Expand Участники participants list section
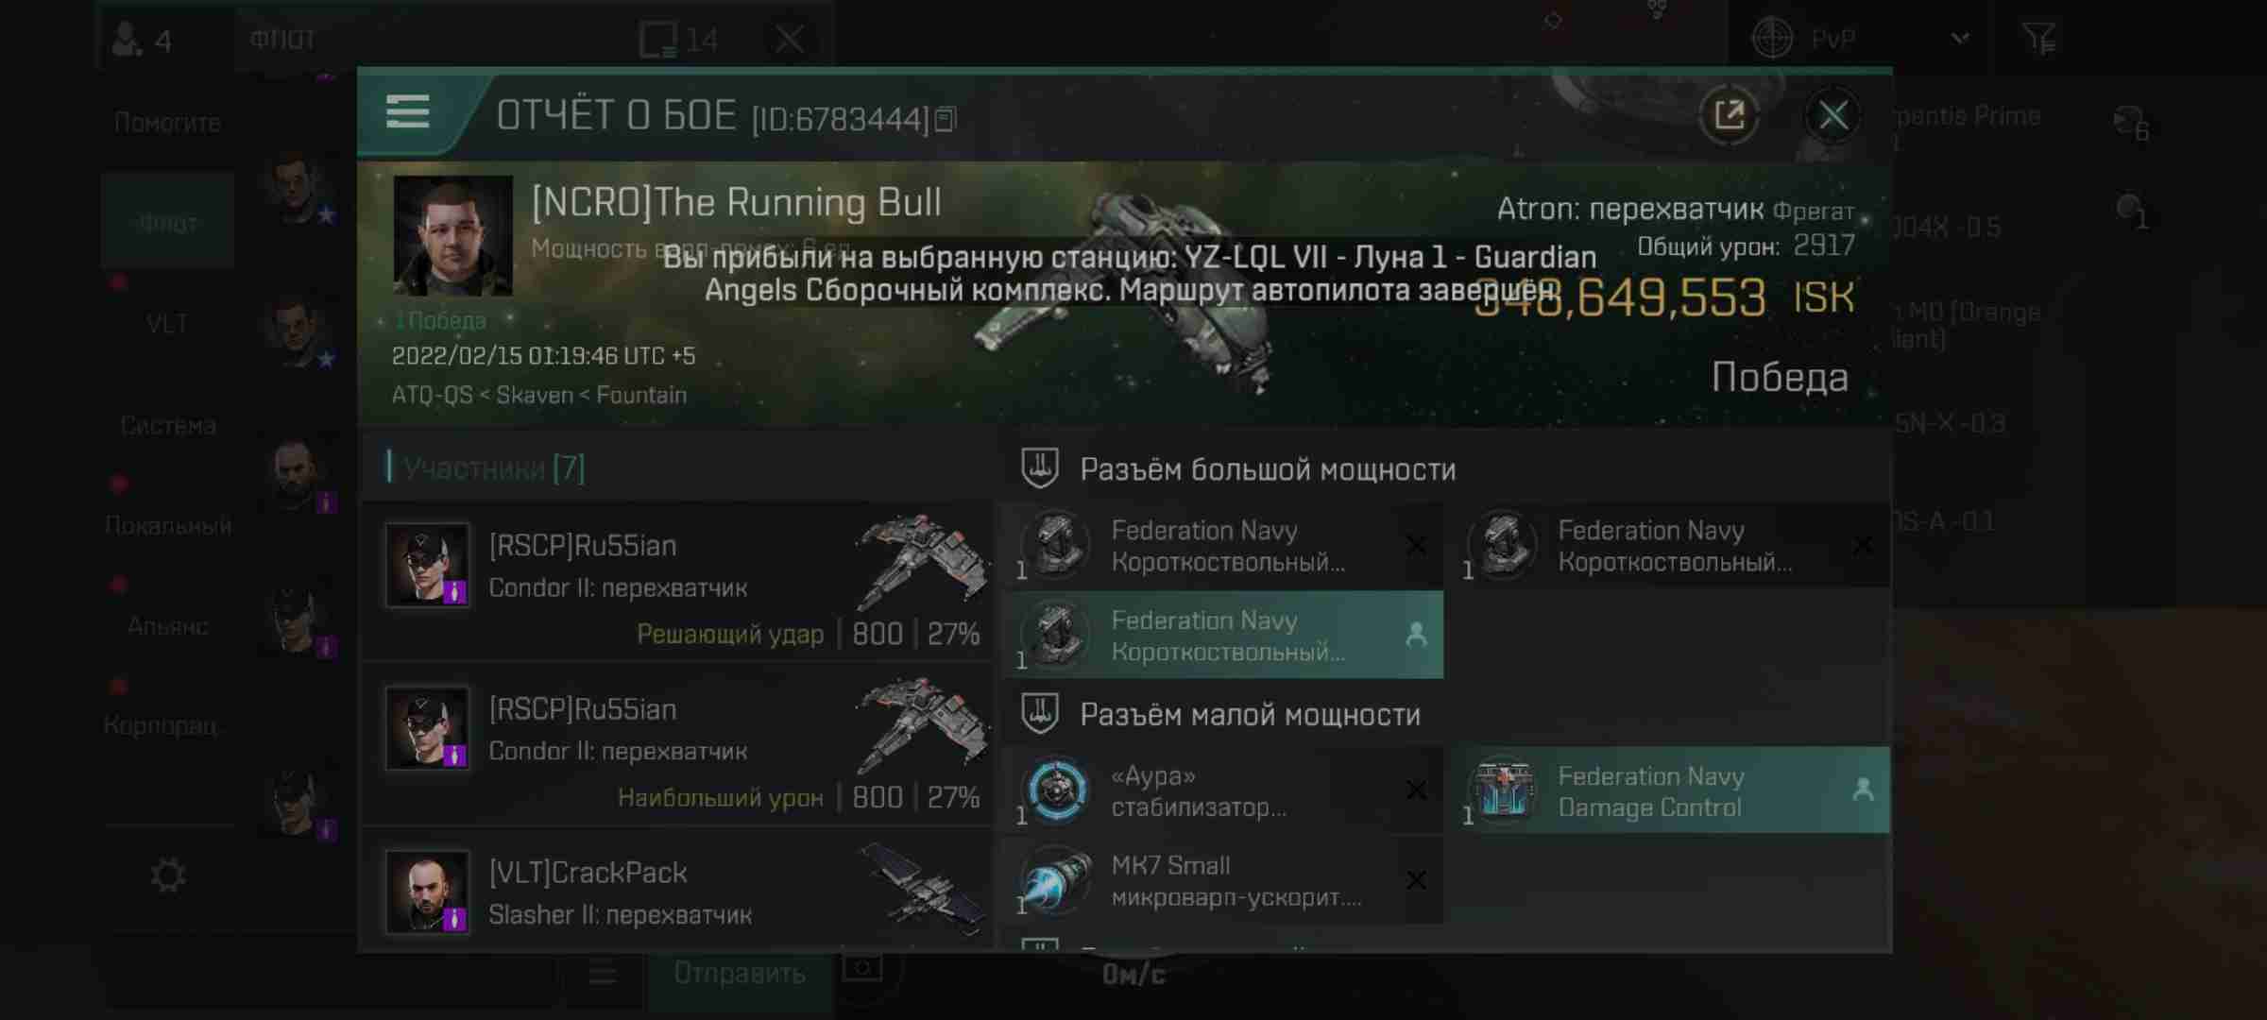 click(x=491, y=468)
